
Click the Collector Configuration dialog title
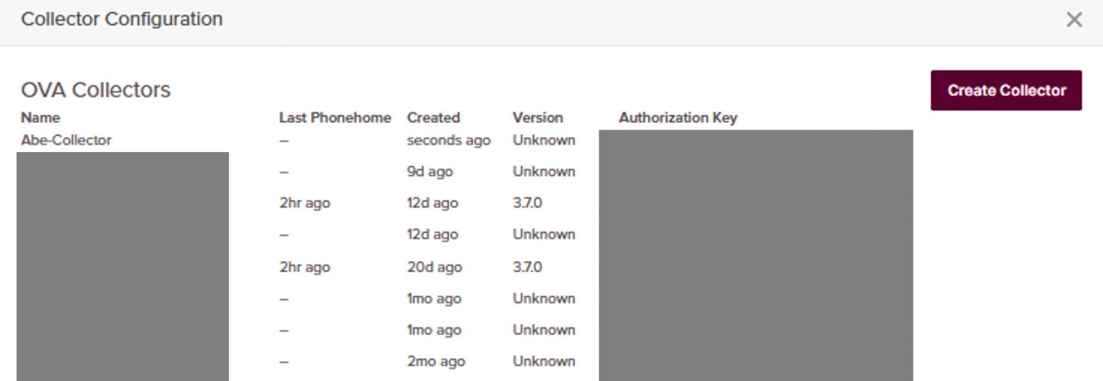(x=121, y=19)
